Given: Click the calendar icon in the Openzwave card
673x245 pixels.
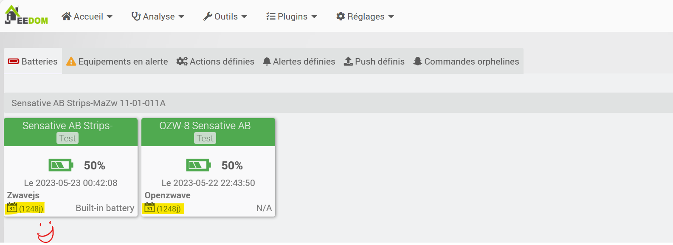Looking at the screenshot, I should click(x=149, y=208).
